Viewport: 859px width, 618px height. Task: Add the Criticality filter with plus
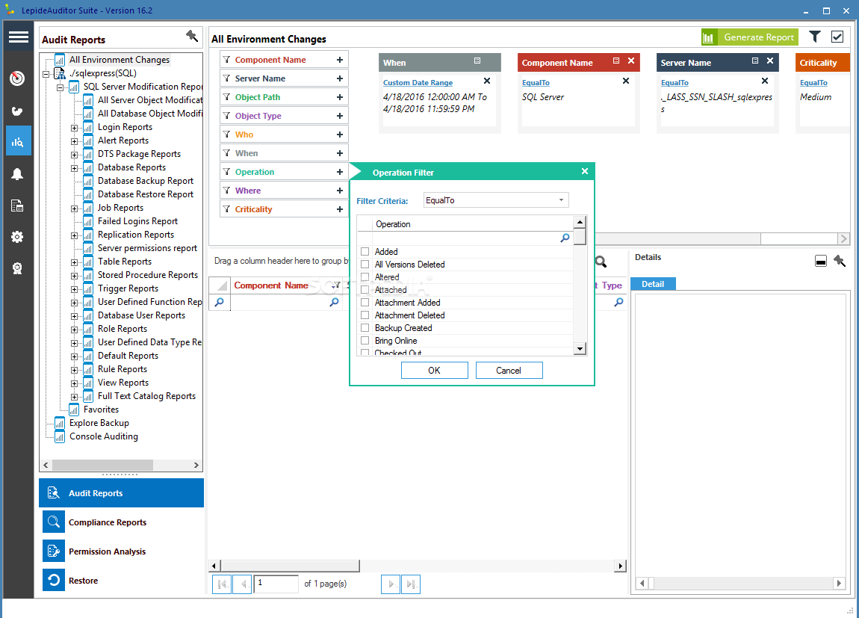[x=340, y=208]
